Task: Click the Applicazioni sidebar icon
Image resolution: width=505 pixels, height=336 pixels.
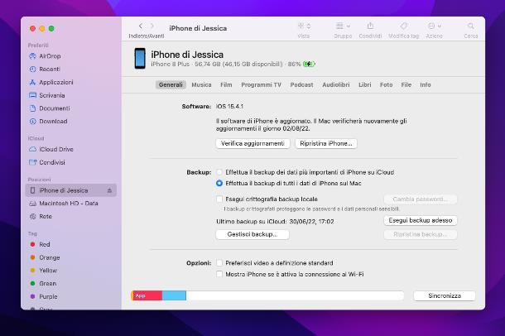Action: [32, 83]
